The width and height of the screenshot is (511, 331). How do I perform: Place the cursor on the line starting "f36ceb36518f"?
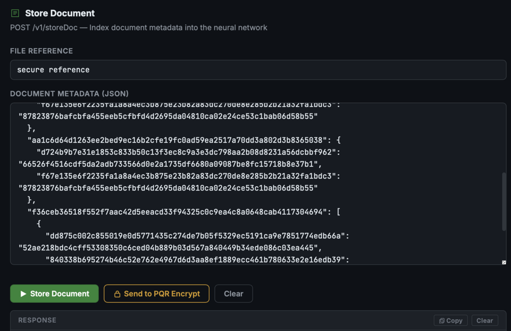[x=184, y=212]
